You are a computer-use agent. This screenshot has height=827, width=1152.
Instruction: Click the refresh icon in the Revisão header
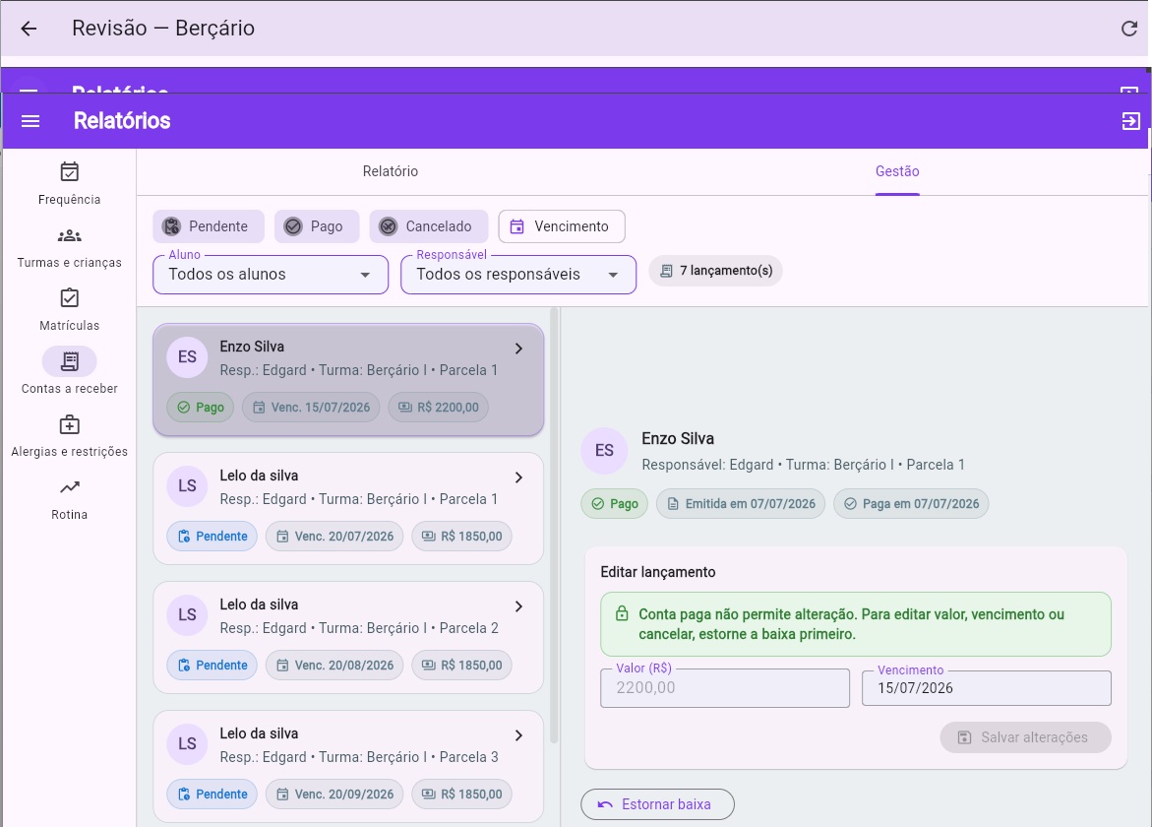pyautogui.click(x=1129, y=29)
